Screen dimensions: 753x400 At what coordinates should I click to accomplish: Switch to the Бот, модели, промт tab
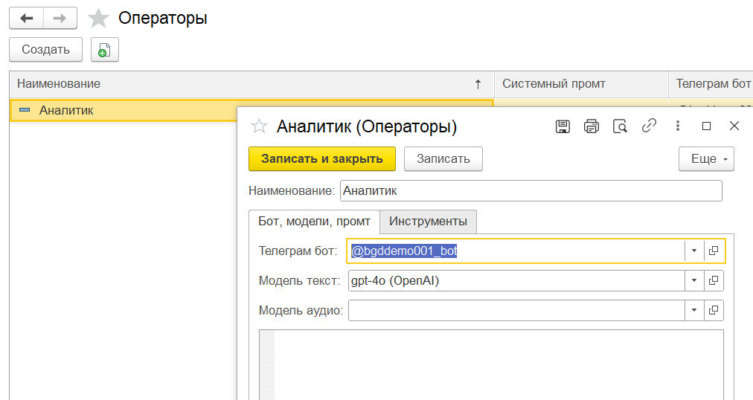tap(314, 222)
